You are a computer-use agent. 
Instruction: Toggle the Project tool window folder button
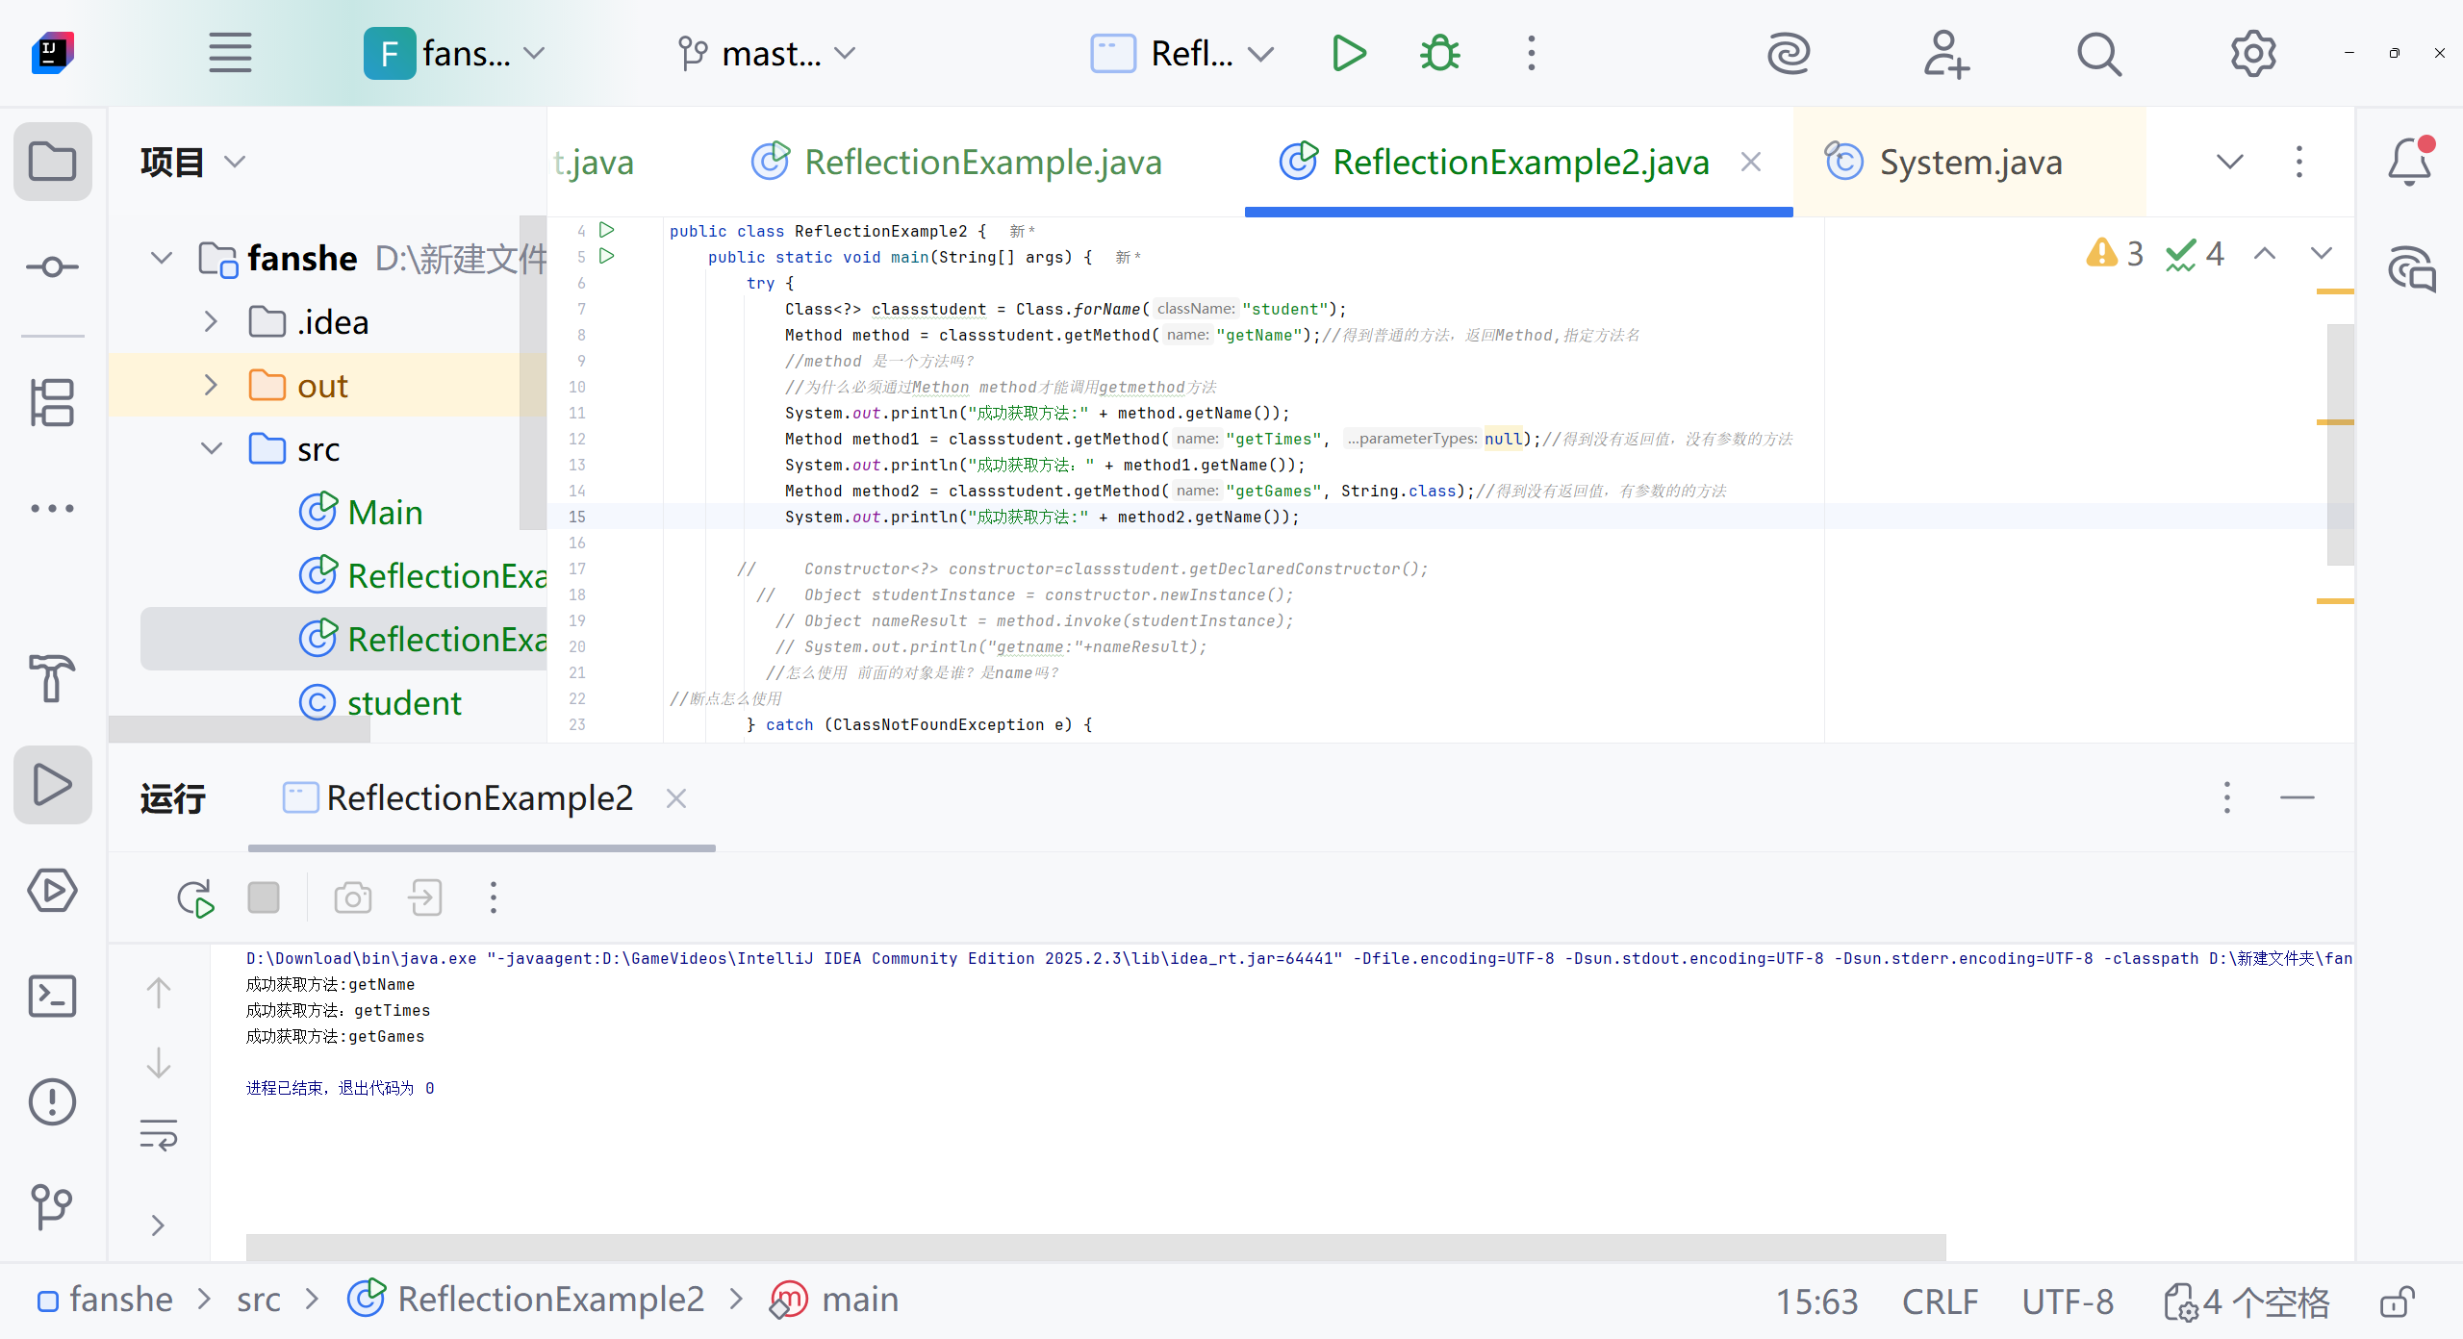pyautogui.click(x=52, y=162)
